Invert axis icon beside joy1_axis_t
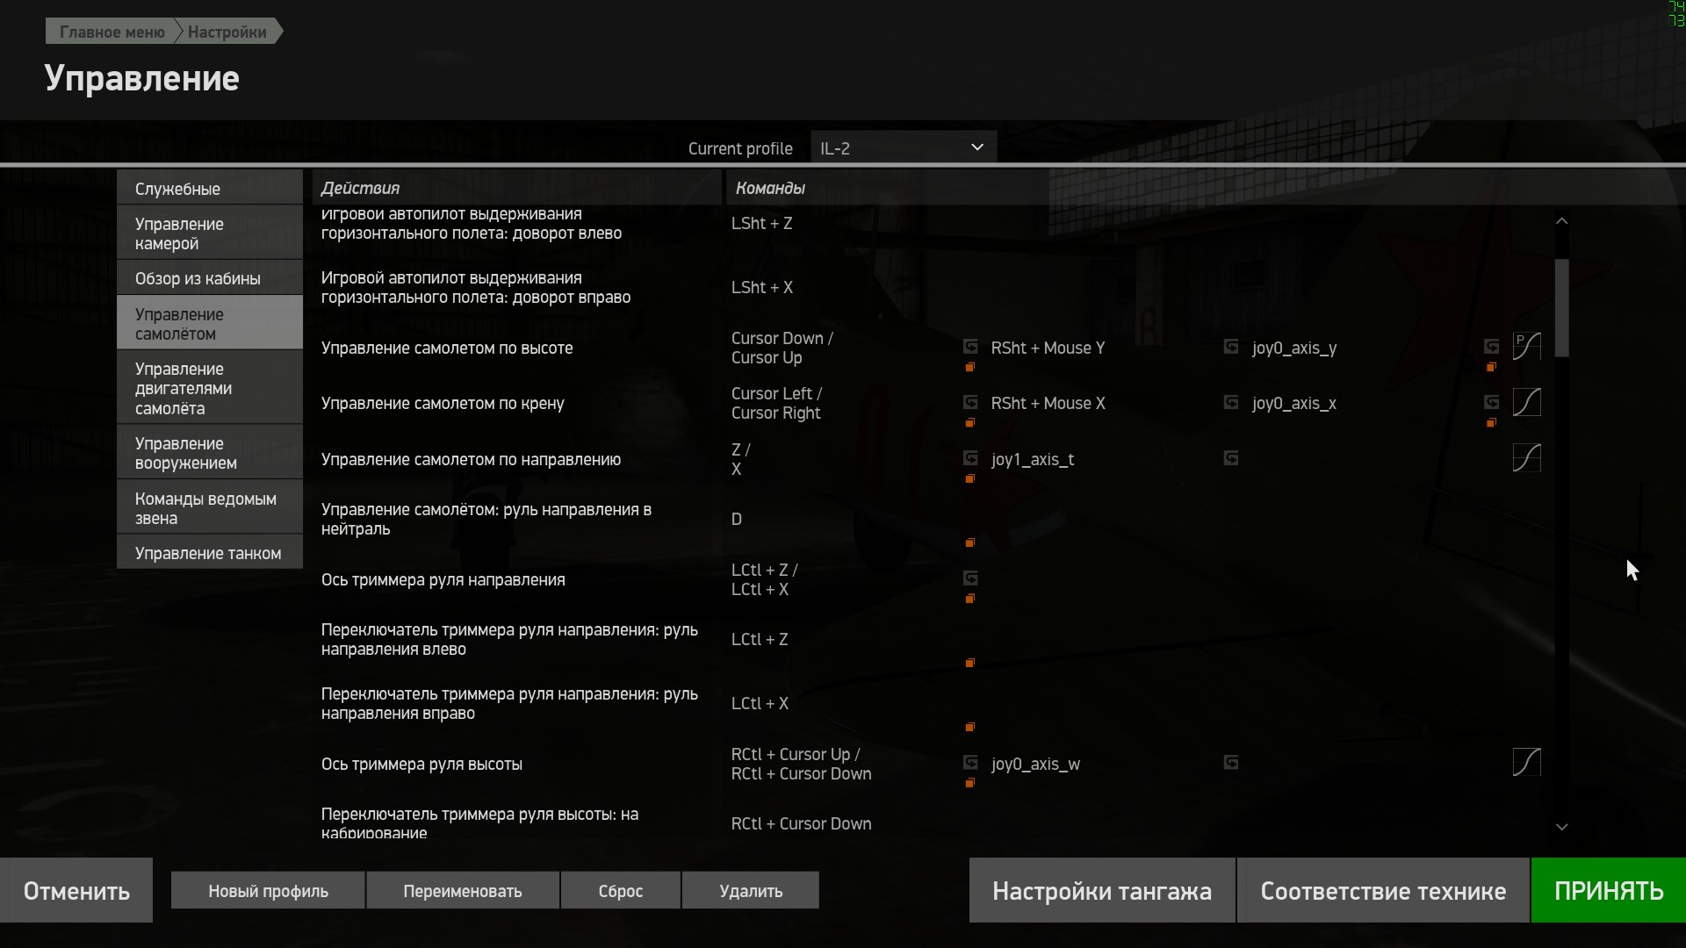This screenshot has width=1686, height=948. (970, 458)
